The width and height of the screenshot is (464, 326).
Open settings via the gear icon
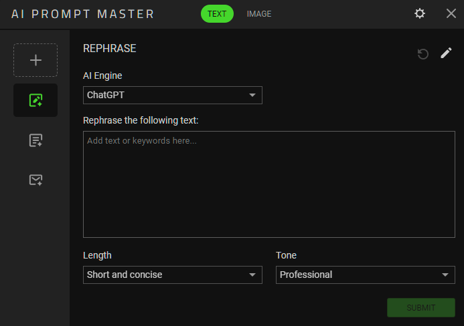tap(420, 13)
